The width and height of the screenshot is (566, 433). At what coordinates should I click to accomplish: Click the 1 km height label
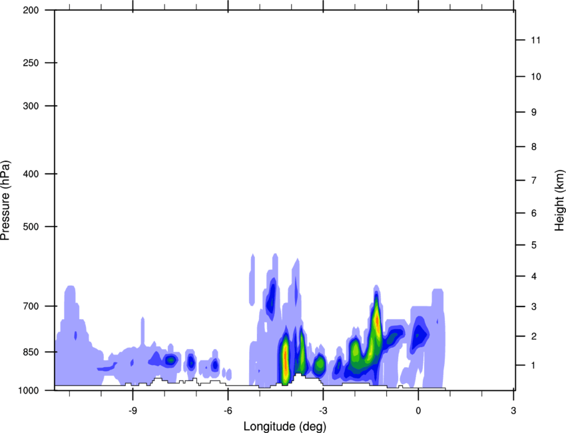[x=534, y=366]
